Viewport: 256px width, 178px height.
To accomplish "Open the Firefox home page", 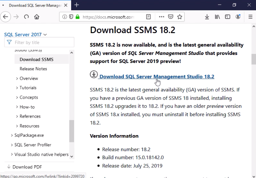I will (x=37, y=17).
